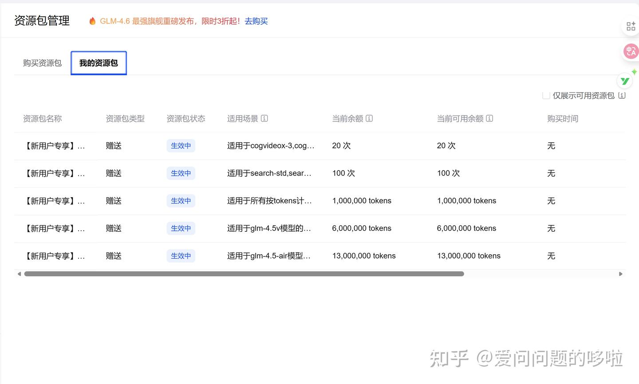Click the 适用于所有按tokens计… cell
Screen dimensions: 639x384
point(269,201)
